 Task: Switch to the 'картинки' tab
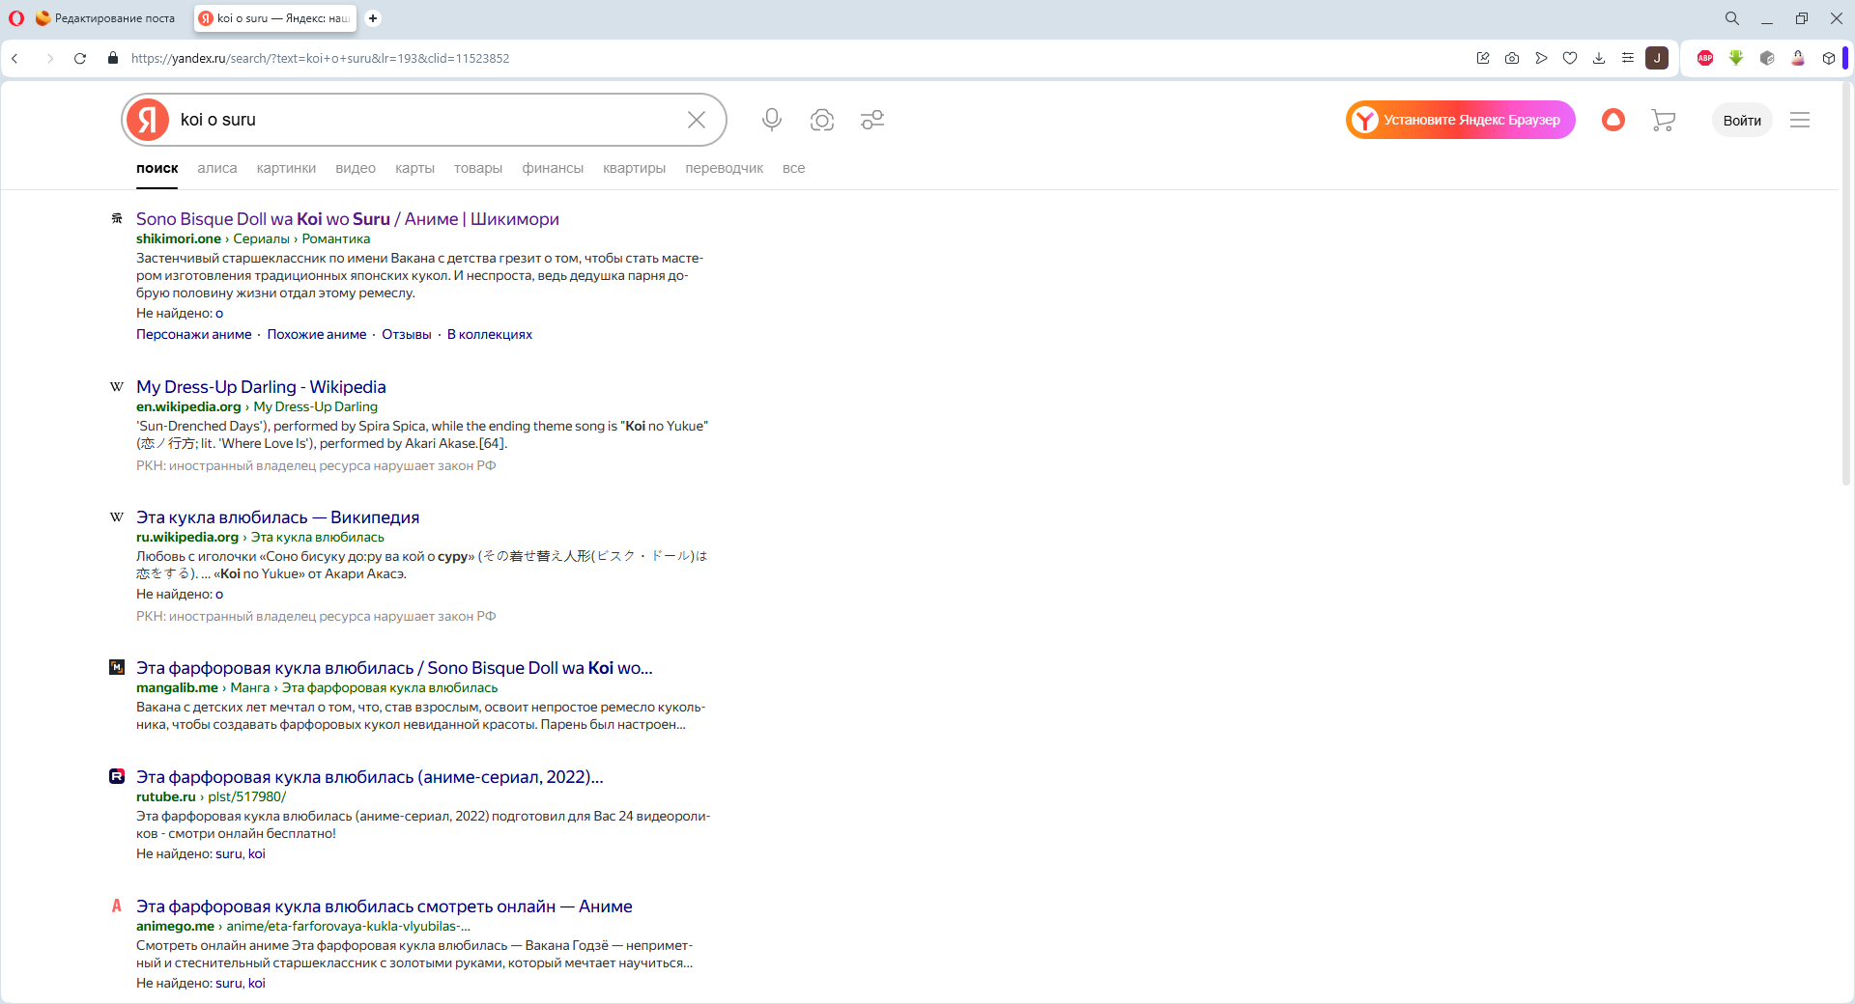point(286,168)
